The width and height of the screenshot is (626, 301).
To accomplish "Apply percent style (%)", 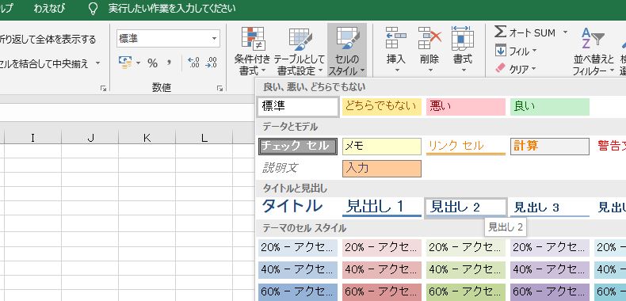I will click(x=152, y=63).
